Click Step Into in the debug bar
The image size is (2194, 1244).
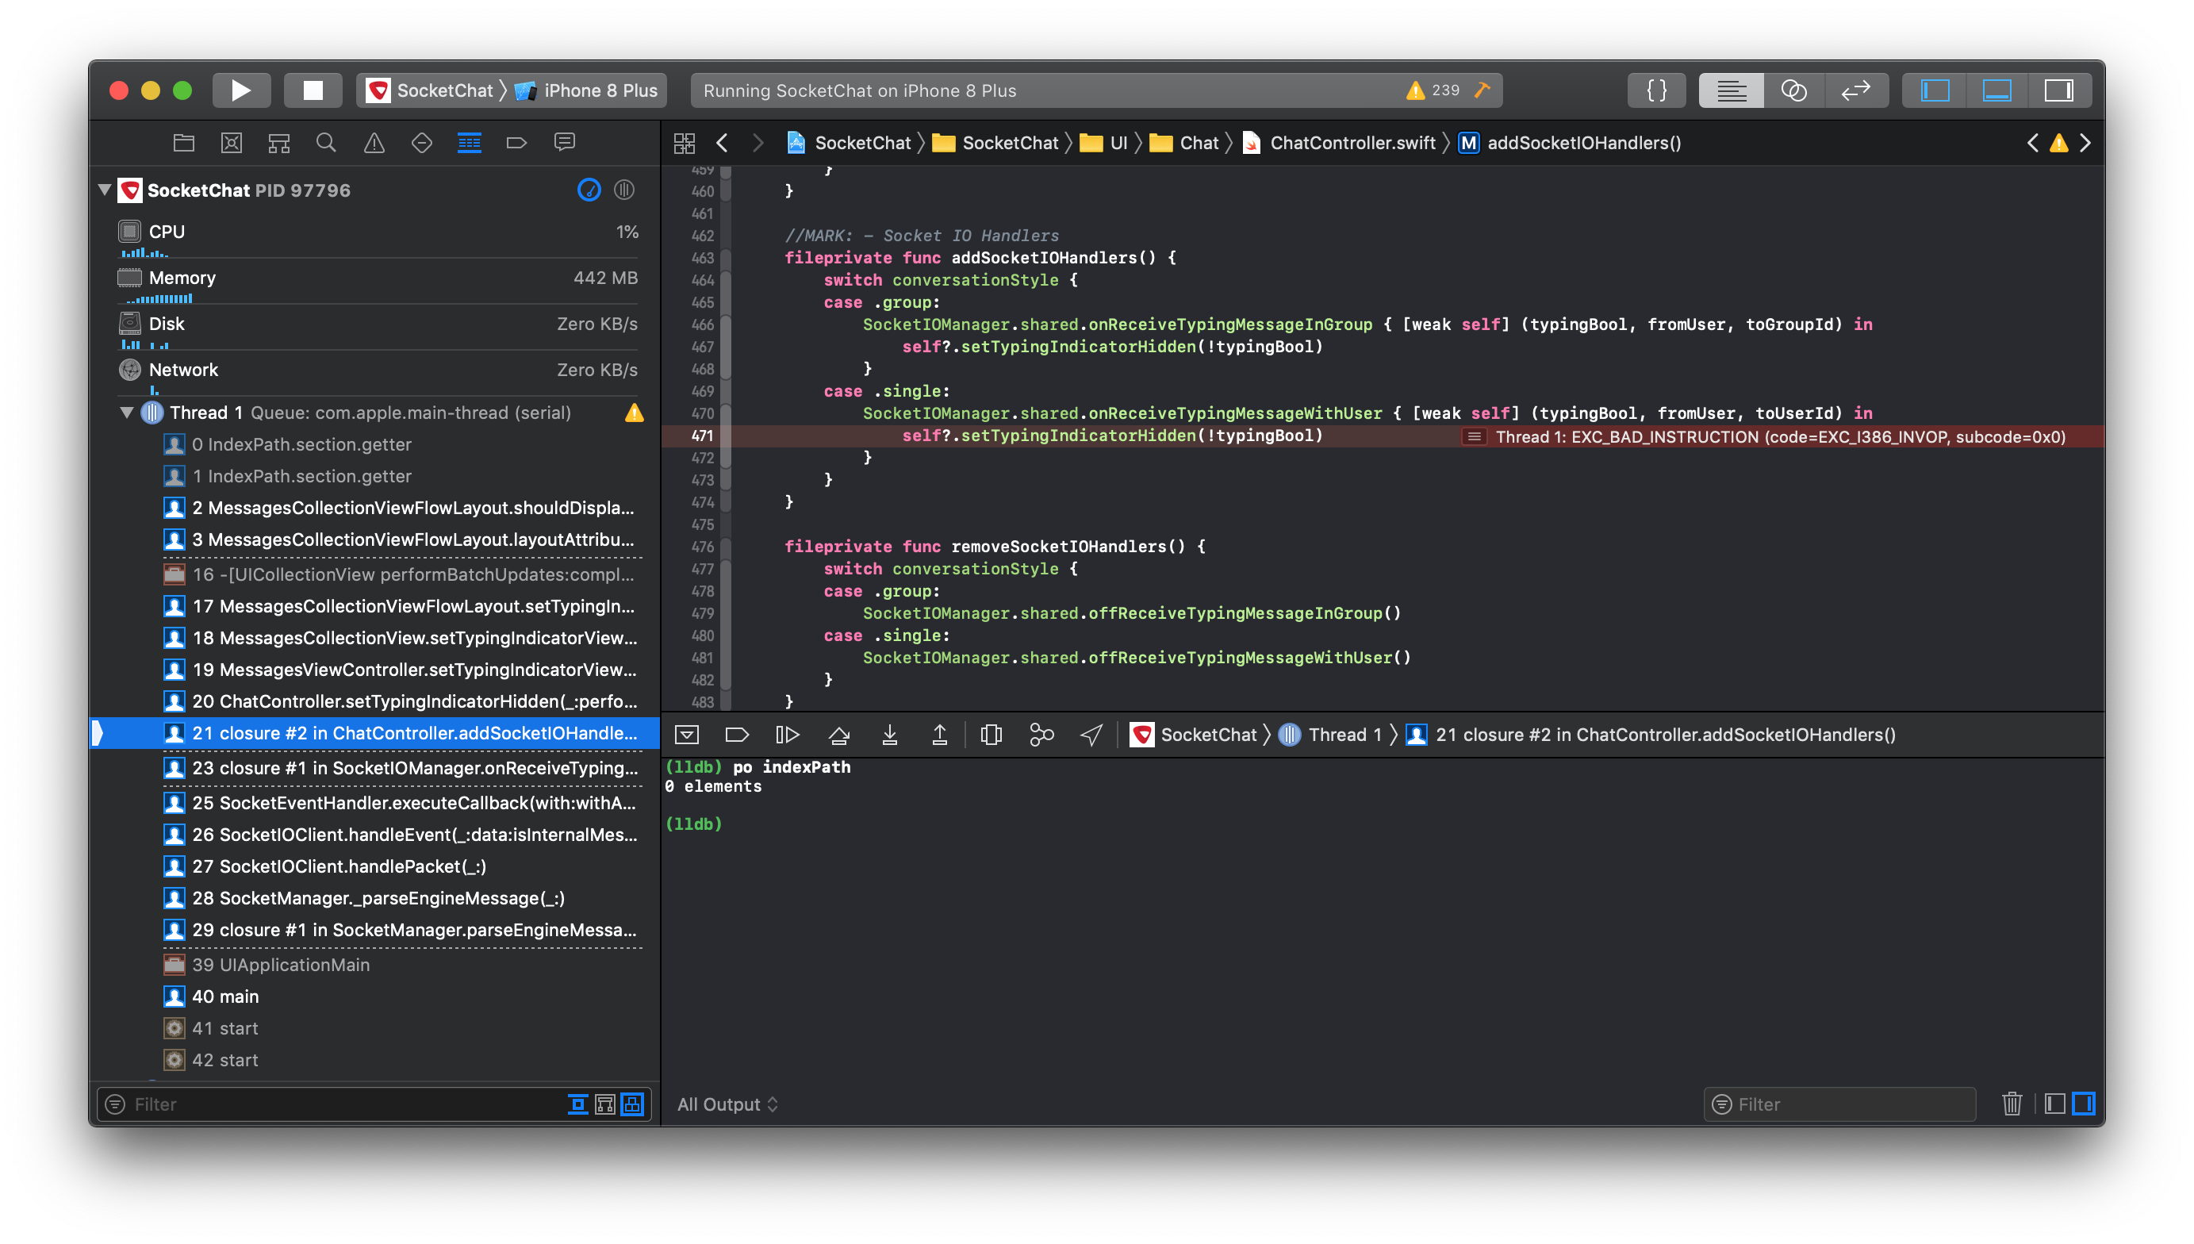pyautogui.click(x=889, y=735)
